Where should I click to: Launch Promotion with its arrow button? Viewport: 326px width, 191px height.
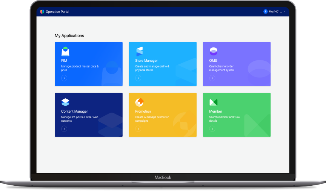pyautogui.click(x=138, y=129)
